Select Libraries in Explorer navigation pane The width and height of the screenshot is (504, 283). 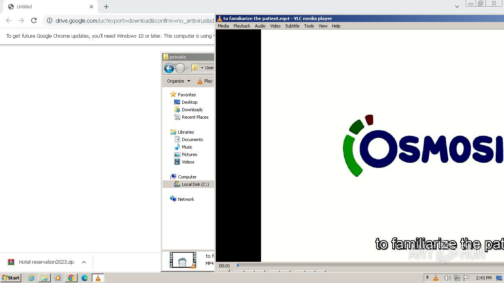[x=185, y=132]
